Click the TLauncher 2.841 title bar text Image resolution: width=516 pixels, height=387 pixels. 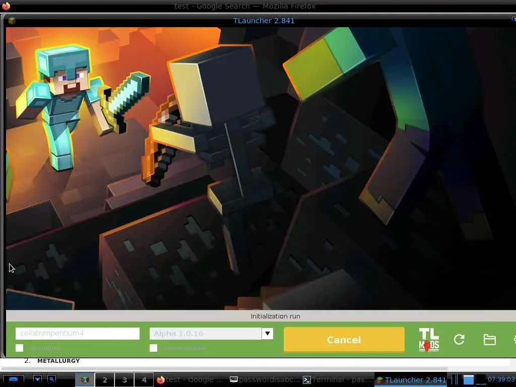(x=264, y=21)
